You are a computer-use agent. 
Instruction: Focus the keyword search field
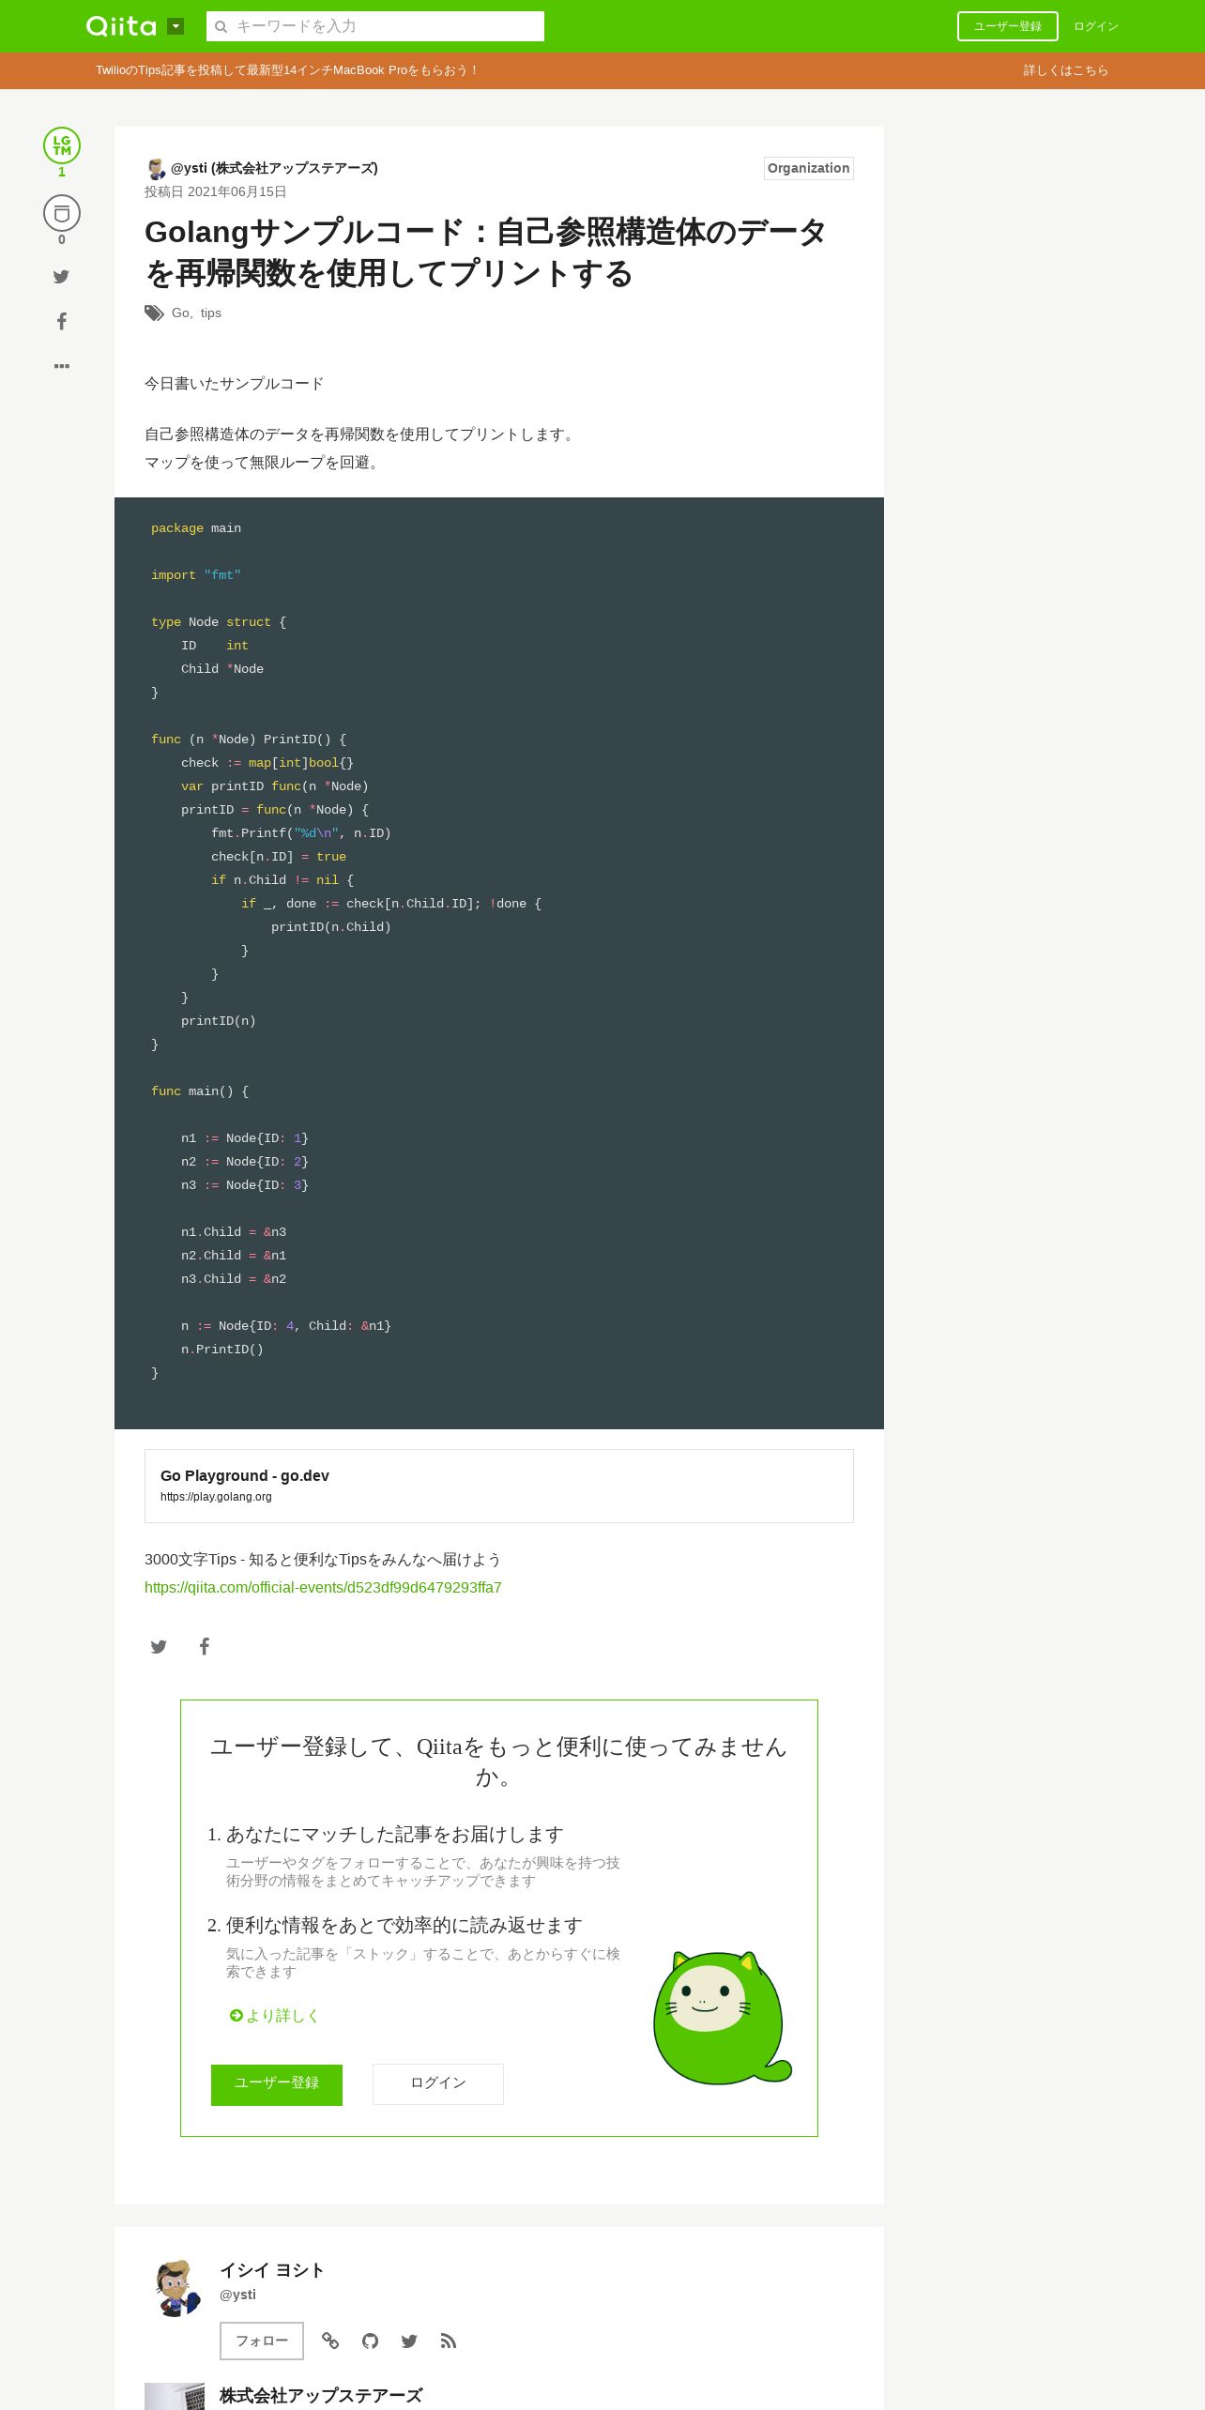point(375,26)
